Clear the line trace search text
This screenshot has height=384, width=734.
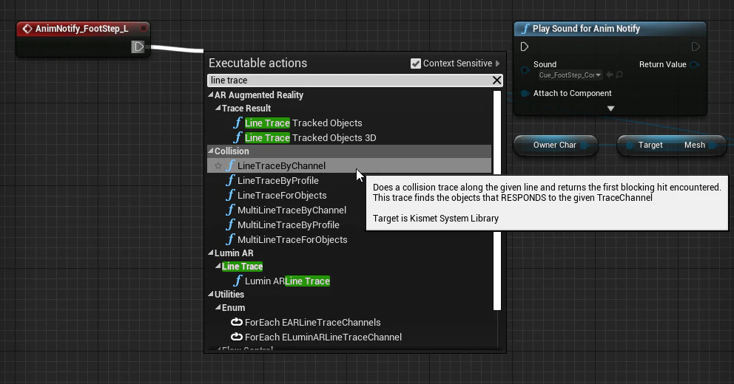[x=496, y=80]
